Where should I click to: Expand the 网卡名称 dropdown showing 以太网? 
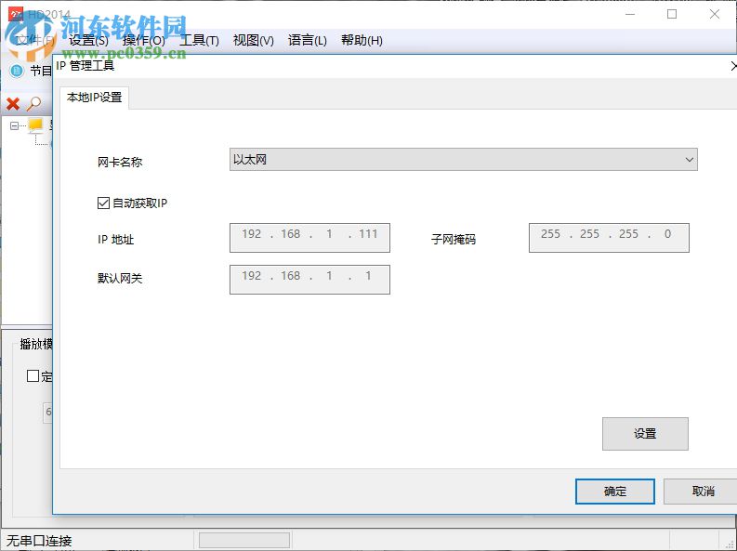[463, 160]
